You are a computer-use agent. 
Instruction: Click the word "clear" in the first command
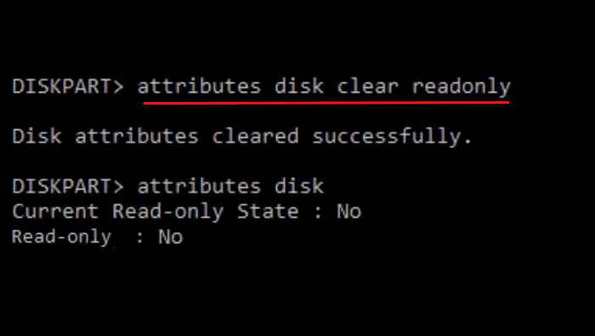coord(368,87)
